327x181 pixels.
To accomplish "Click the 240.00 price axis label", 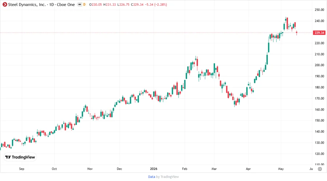I will tap(319, 21).
